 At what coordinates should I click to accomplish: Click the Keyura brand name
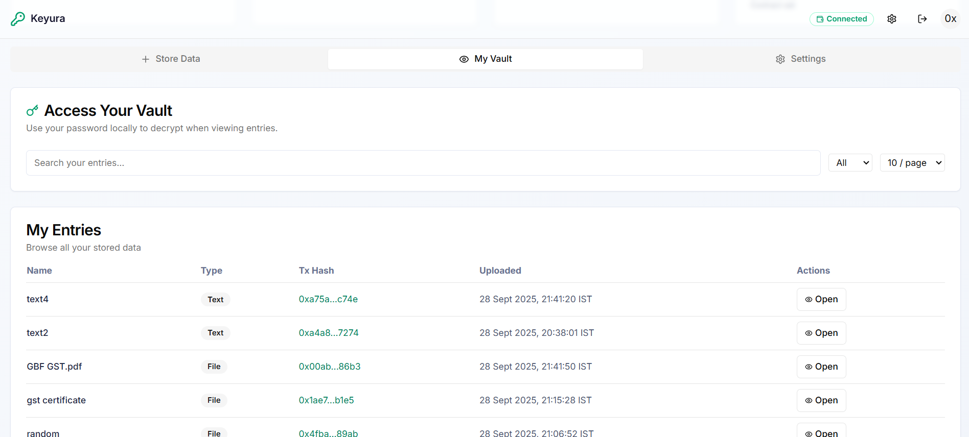(x=48, y=19)
